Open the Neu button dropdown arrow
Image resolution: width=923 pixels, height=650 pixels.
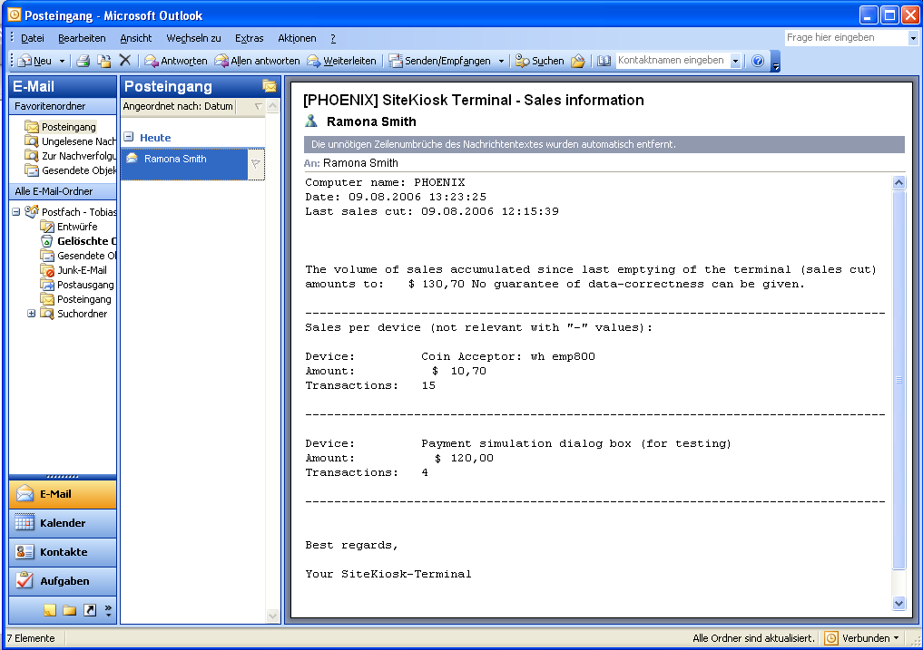[62, 61]
